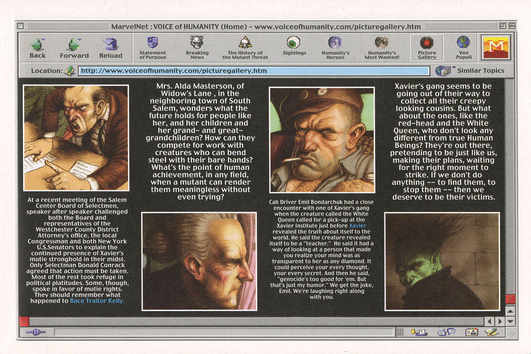Click the Forward arrow button
The width and height of the screenshot is (531, 354).
pos(74,48)
